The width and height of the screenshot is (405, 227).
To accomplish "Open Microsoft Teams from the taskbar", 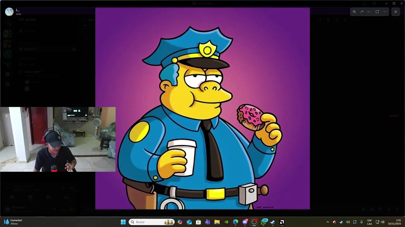I will 208,222.
